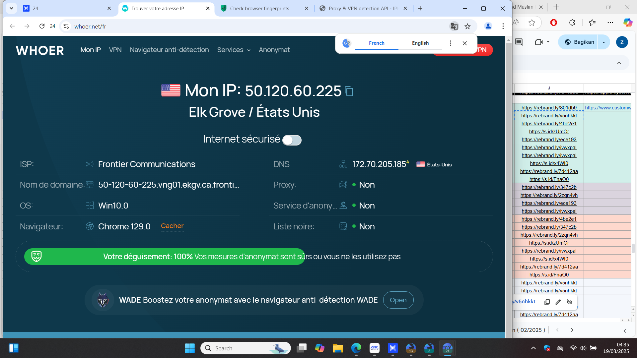Open the https://rebrand.ly/801db9 link
The width and height of the screenshot is (637, 358).
point(549,108)
